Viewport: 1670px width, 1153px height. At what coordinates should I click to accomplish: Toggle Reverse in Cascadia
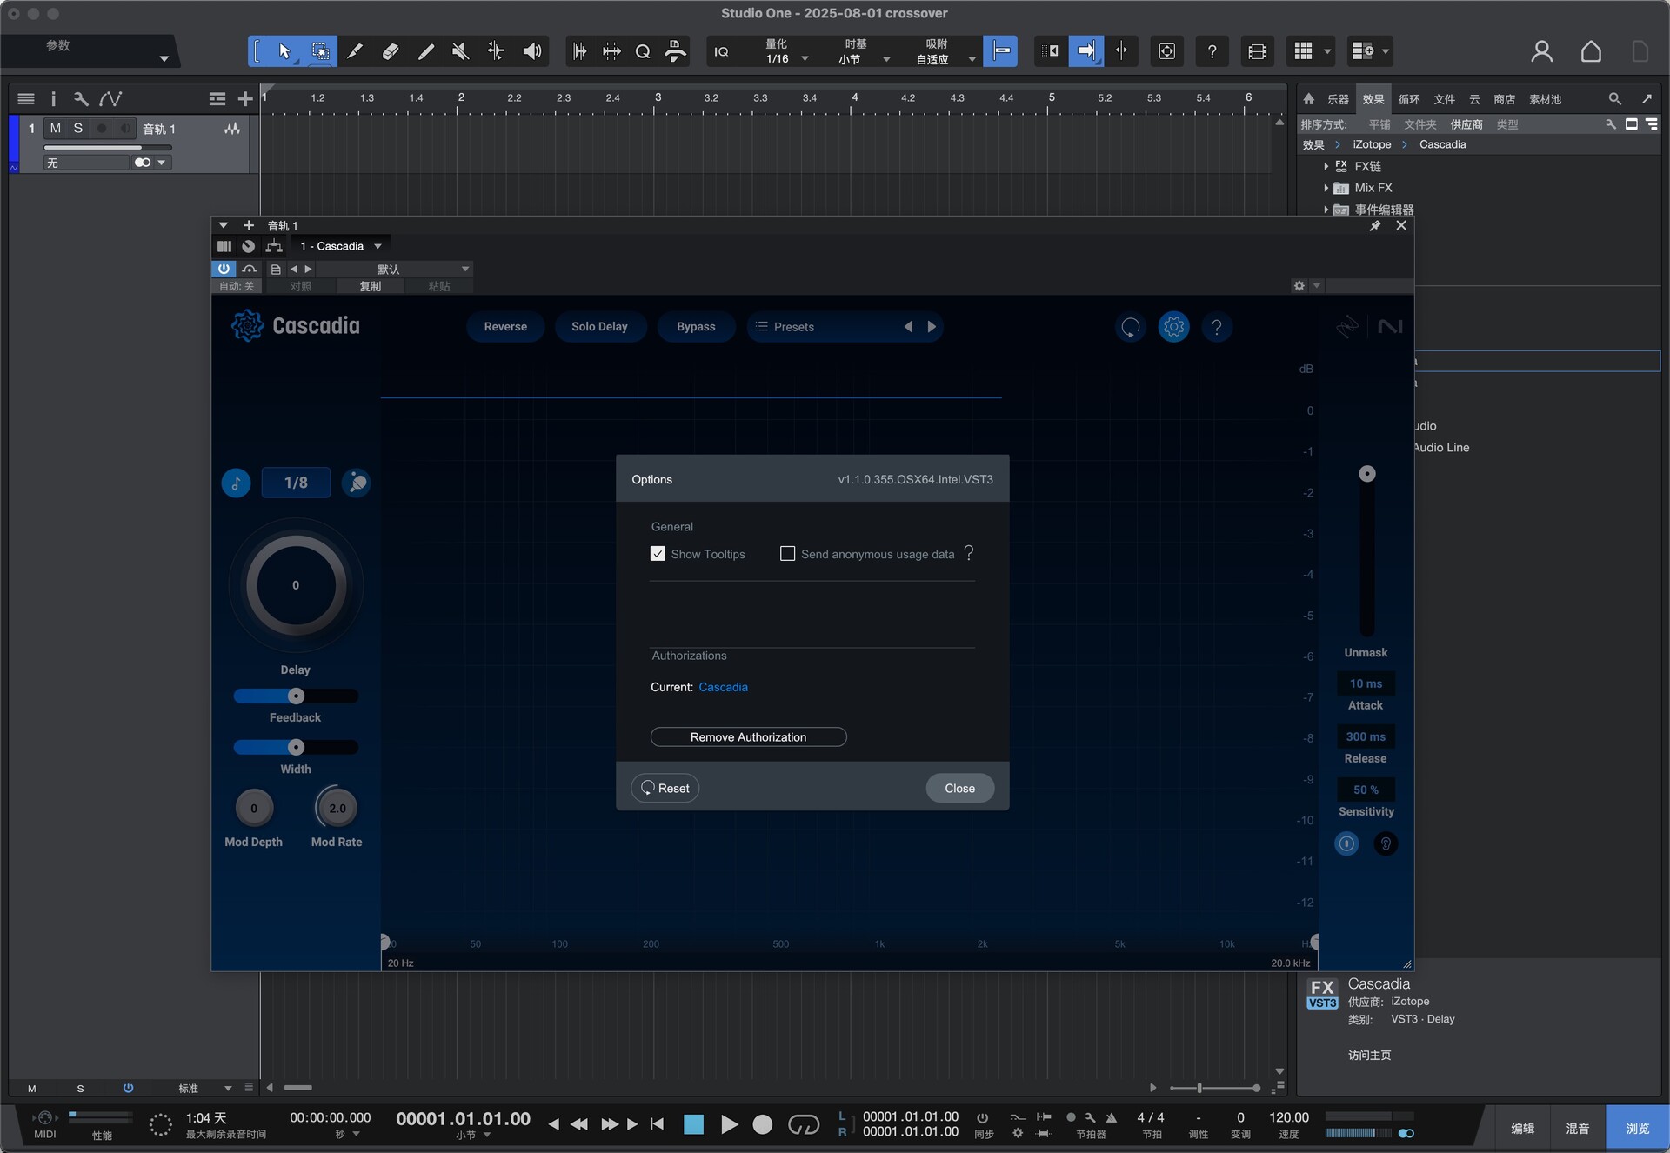pyautogui.click(x=505, y=327)
